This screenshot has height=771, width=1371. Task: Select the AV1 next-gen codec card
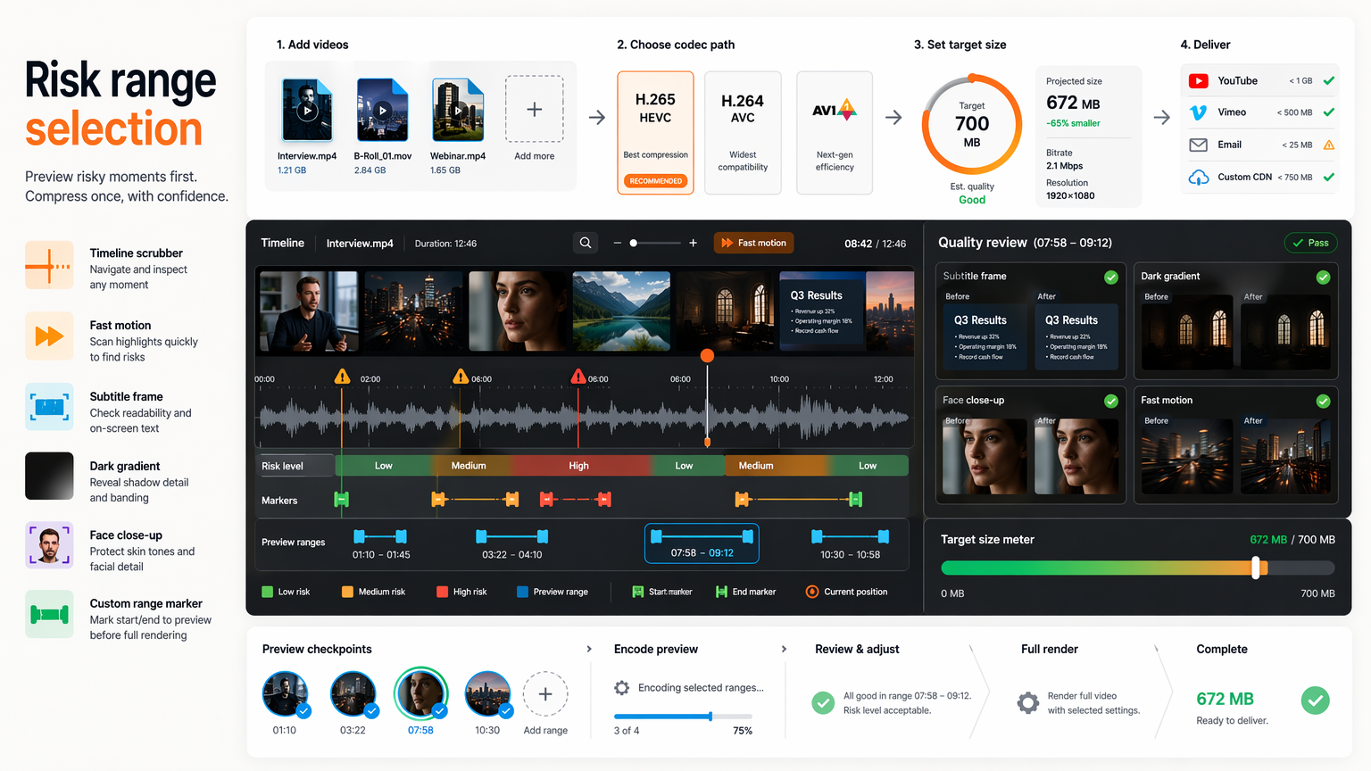[x=835, y=133]
